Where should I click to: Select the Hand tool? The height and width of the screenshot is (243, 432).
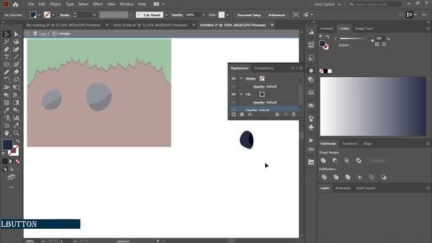[x=7, y=133]
